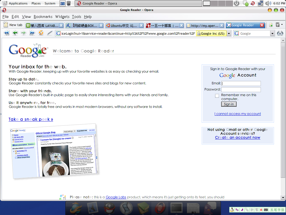
Task: Open the View menu
Action: click(x=27, y=17)
